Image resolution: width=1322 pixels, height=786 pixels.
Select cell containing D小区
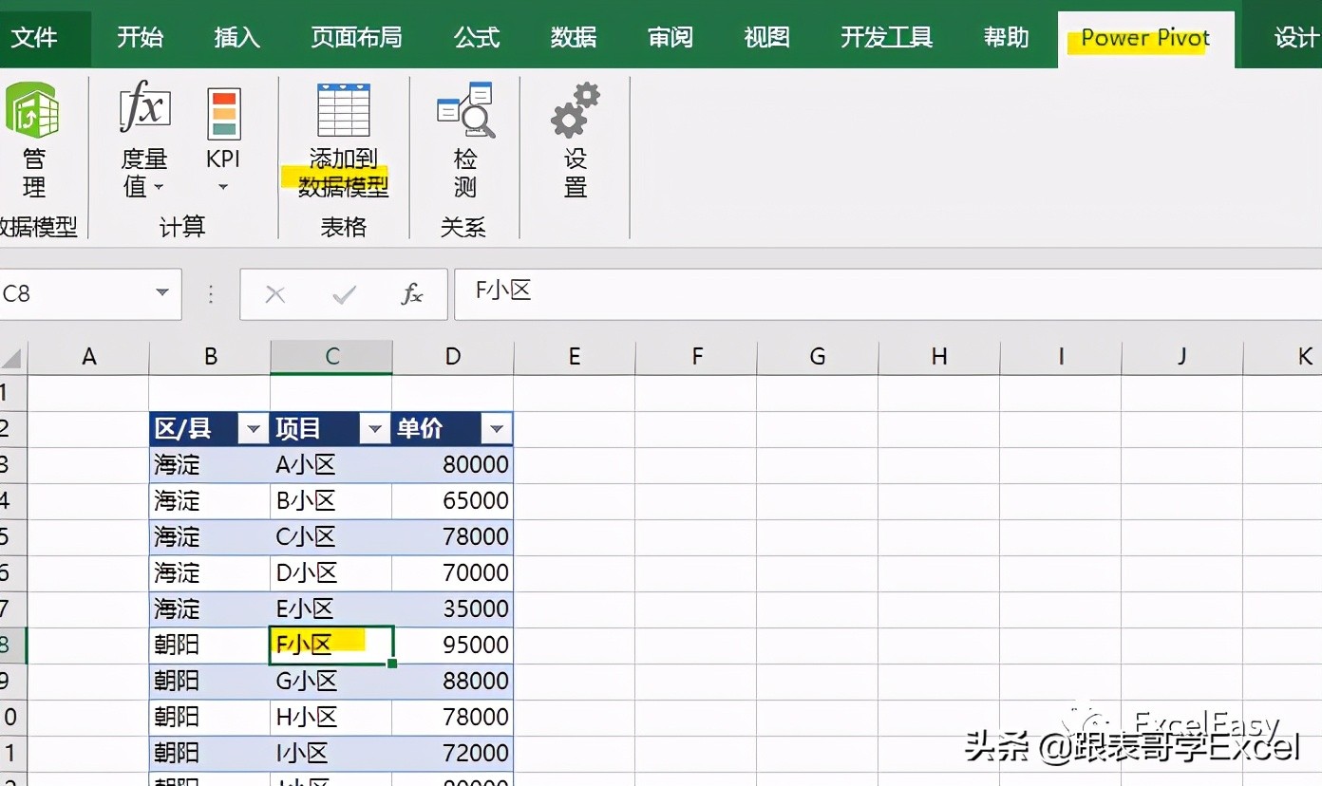pyautogui.click(x=331, y=573)
